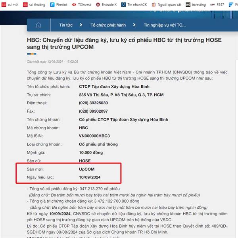This screenshot has height=238, width=238.
Task: Open the "ssi mới" bookmark
Action: pyautogui.click(x=10, y=5)
